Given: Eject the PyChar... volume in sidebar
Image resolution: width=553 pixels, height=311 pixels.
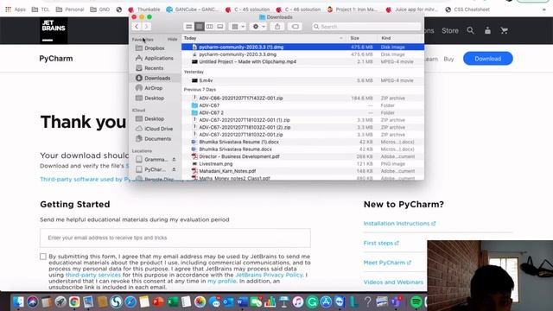Looking at the screenshot, I should [x=174, y=169].
